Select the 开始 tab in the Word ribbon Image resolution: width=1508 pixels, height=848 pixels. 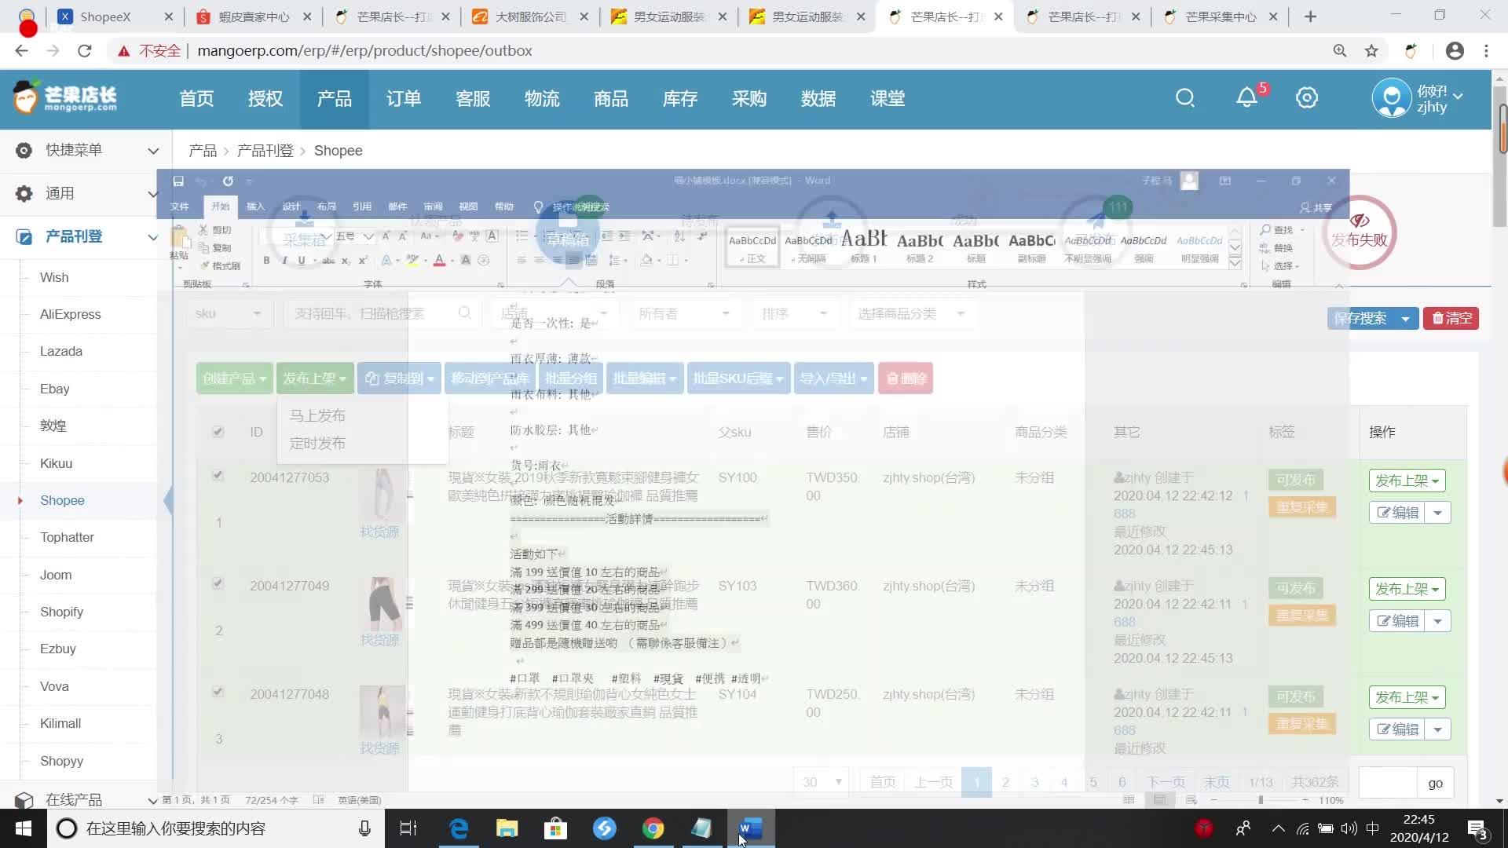point(220,207)
